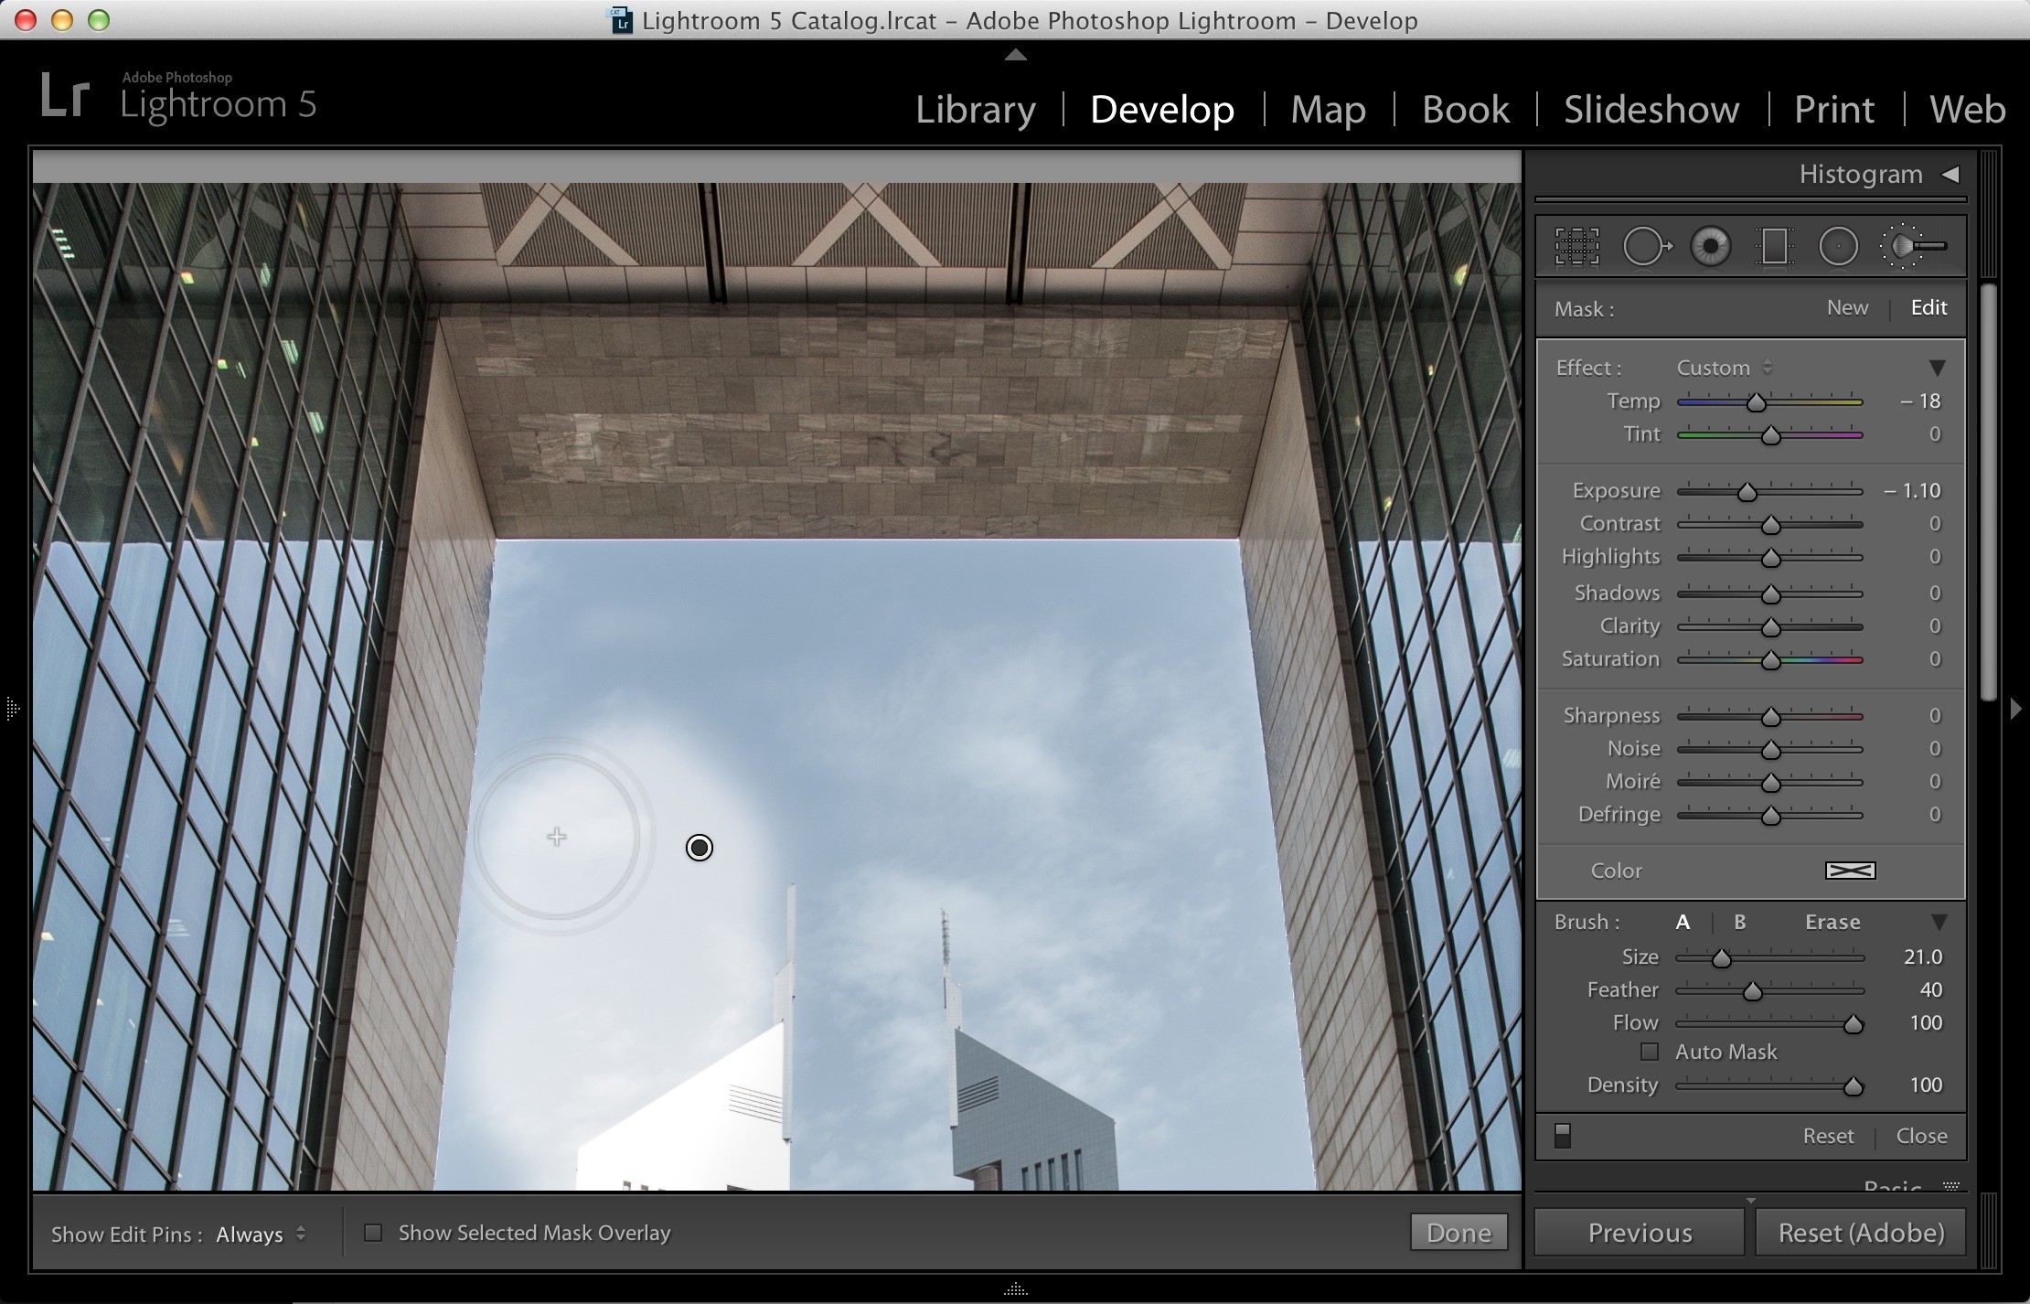
Task: Click the Done button
Action: point(1458,1233)
